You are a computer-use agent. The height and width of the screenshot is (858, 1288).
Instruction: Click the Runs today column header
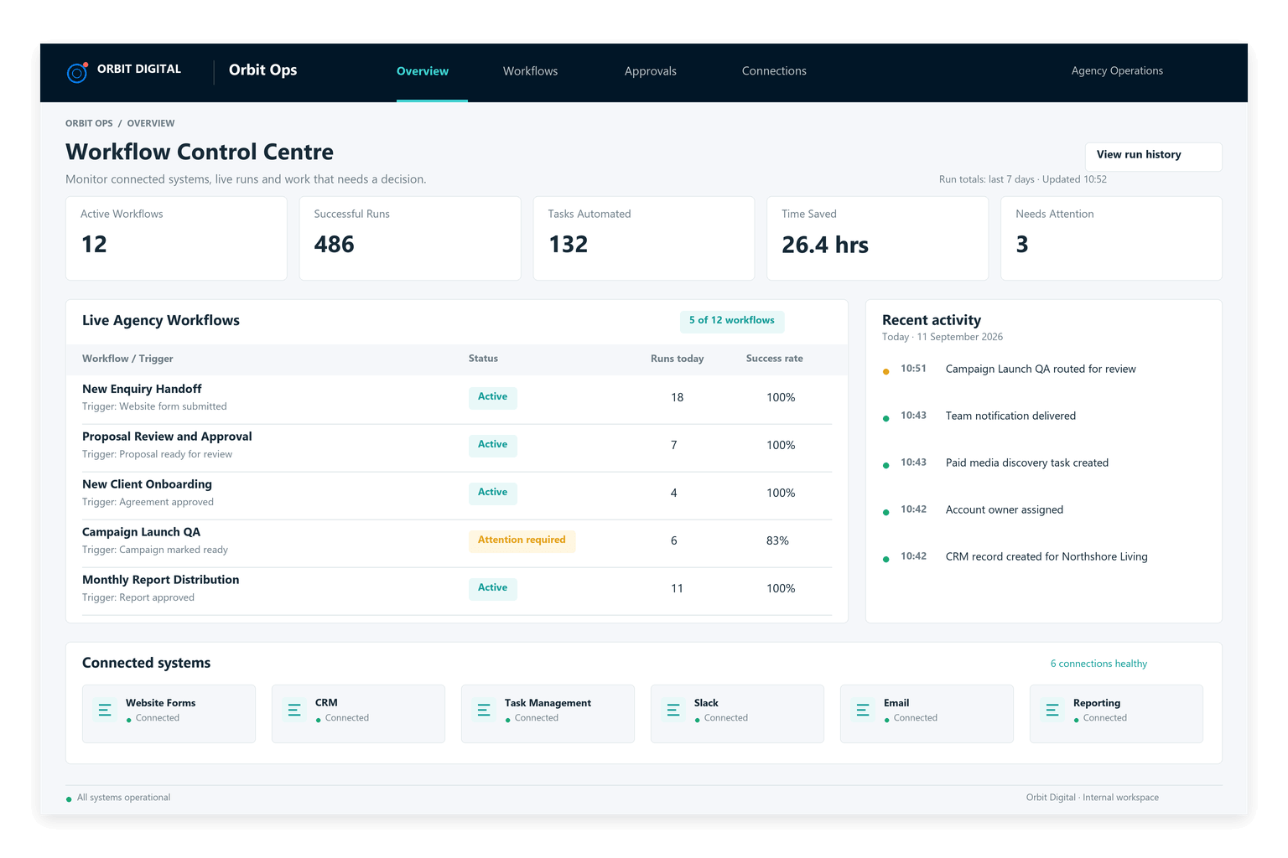[x=678, y=359]
